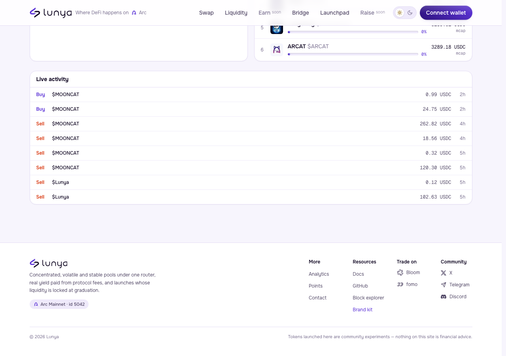The height and width of the screenshot is (356, 506).
Task: Open the Analytics footer link
Action: coord(319,274)
